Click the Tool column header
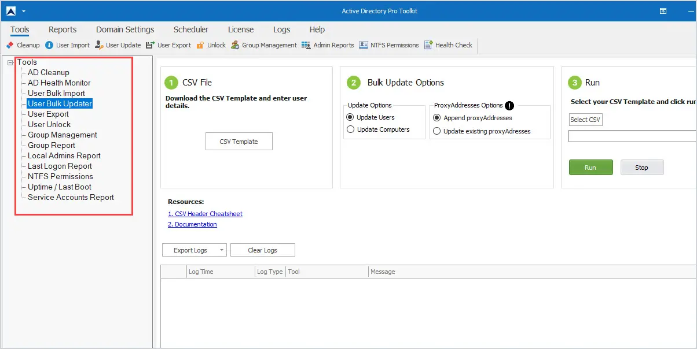697x349 pixels. tap(327, 272)
